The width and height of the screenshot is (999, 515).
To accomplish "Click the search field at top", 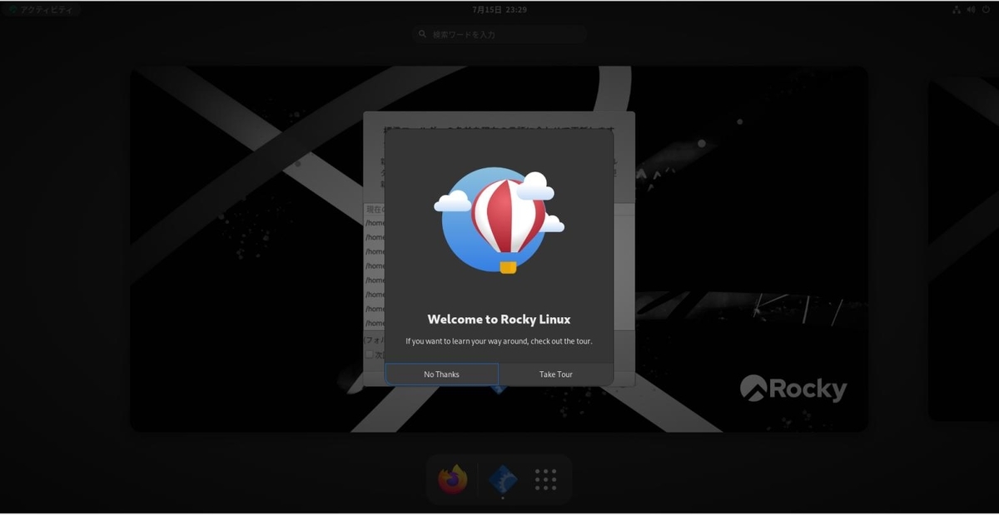I will [x=499, y=34].
